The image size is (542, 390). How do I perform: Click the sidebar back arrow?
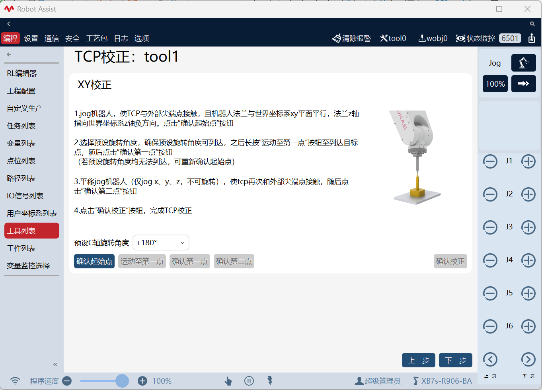9,54
